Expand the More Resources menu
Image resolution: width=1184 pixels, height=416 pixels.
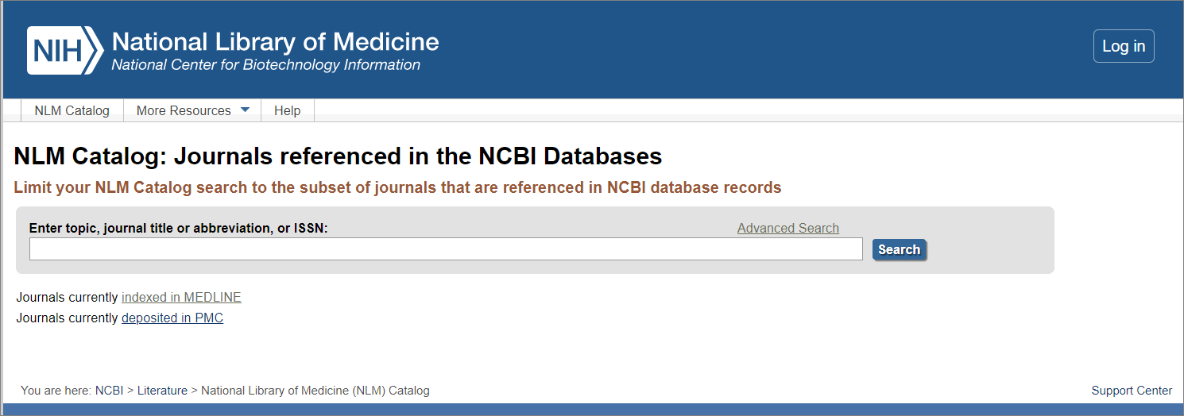click(193, 110)
